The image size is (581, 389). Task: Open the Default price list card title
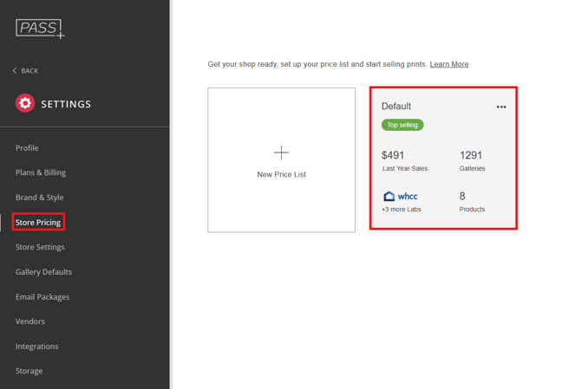point(396,107)
